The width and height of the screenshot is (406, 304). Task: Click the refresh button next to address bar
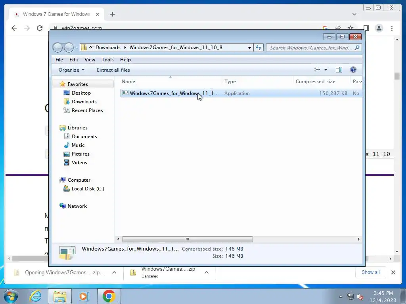tap(259, 47)
